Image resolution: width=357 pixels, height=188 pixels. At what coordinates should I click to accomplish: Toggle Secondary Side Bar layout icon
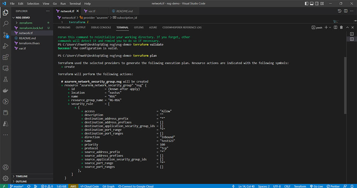[x=317, y=3]
